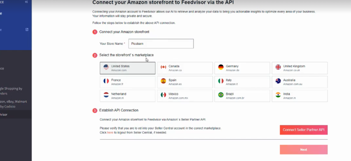Image resolution: width=351 pixels, height=161 pixels.
Task: Click the France flag icon
Action: (x=106, y=81)
